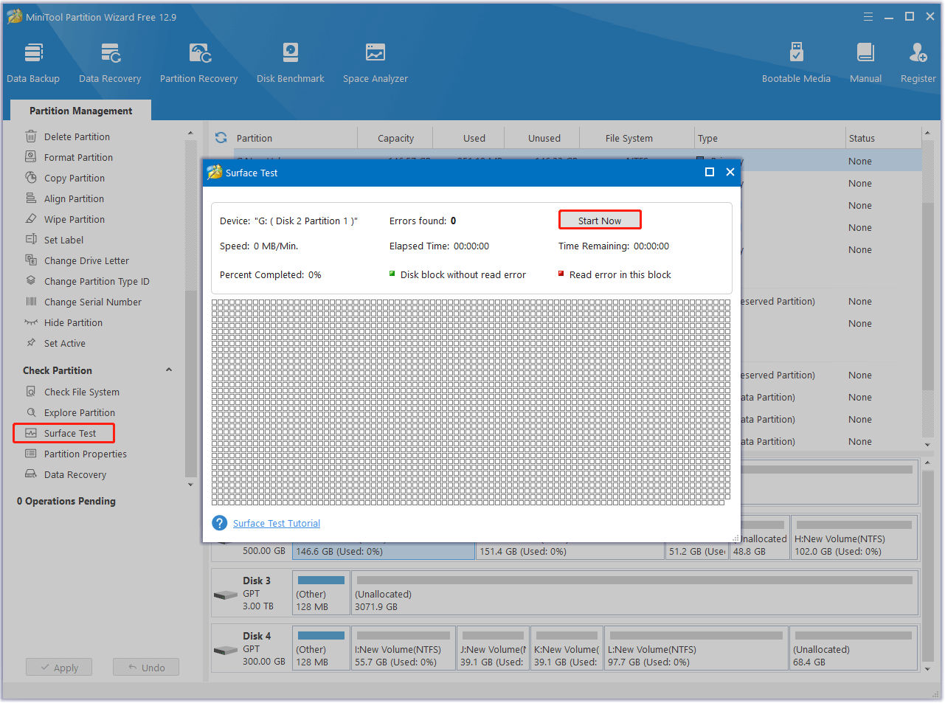Select the J:New Volume partition on Disk 4
This screenshot has height=703, width=945.
(493, 648)
